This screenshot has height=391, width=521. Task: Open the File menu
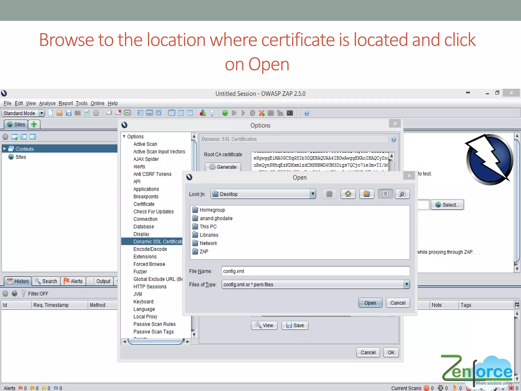pos(7,103)
